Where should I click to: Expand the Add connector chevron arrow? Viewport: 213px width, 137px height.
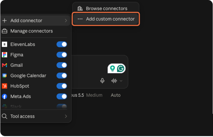[66, 20]
